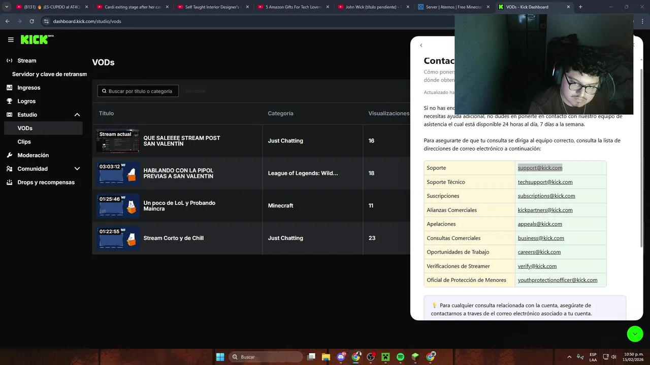Open Windows Start menu
This screenshot has width=650, height=365.
point(220,357)
